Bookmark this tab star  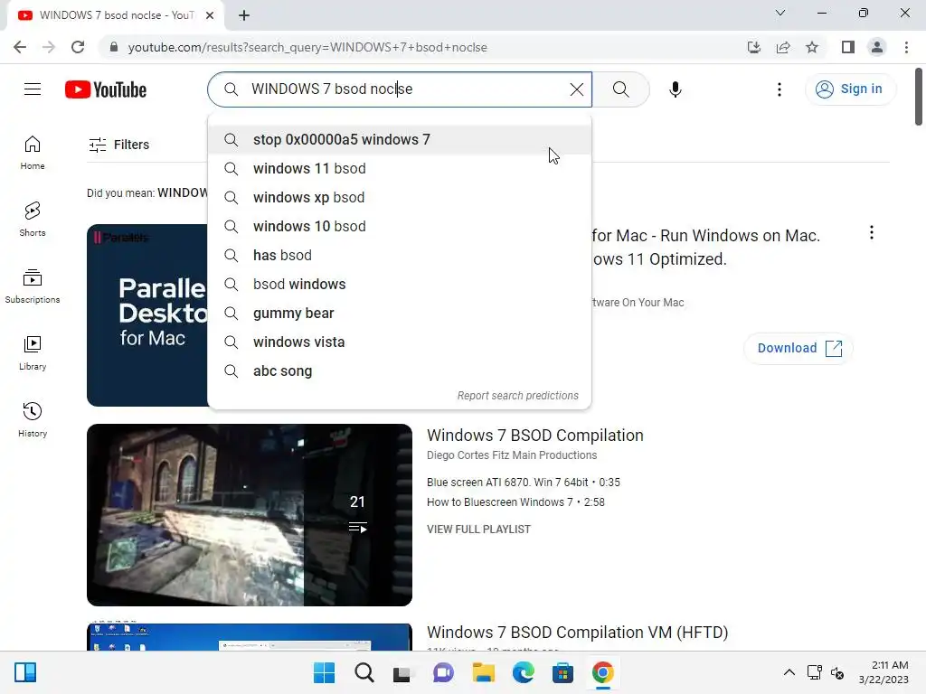tap(812, 47)
